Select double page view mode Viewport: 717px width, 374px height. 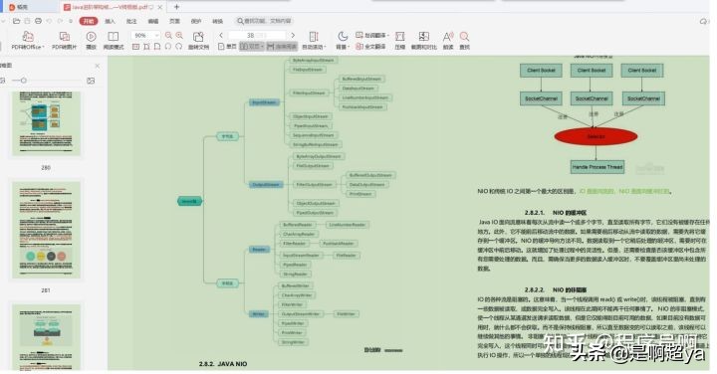(x=252, y=47)
